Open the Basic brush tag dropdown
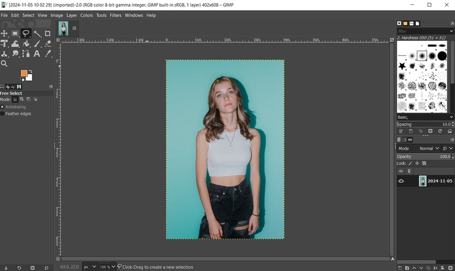Image resolution: width=455 pixels, height=271 pixels. 425,117
